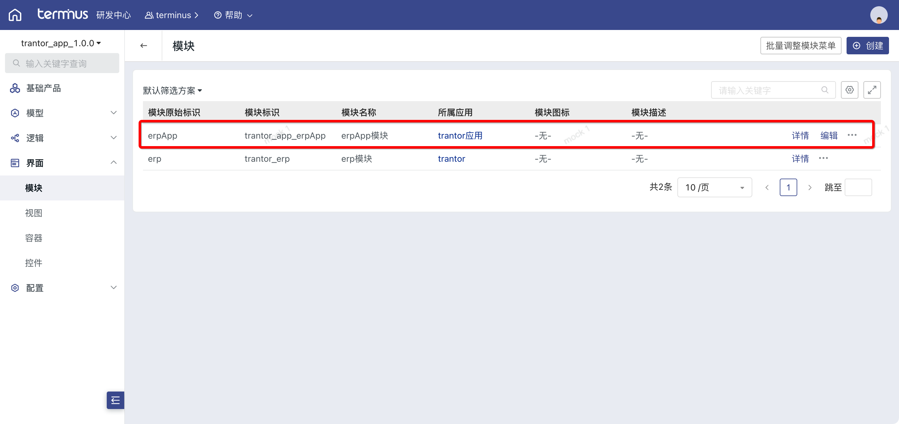Expand the 逻辑 menu chevron
The image size is (899, 424).
[x=113, y=137]
